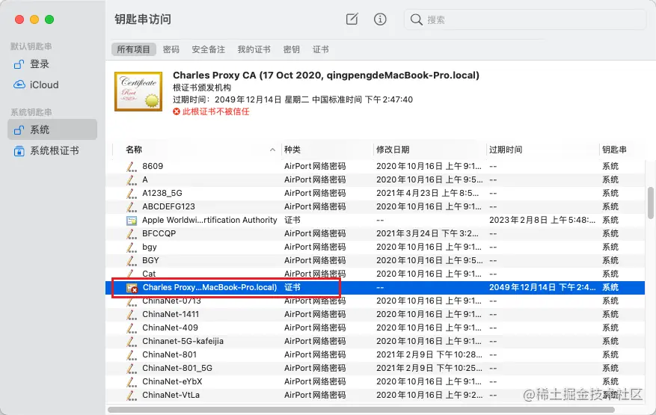Select the 系统 keychain
The width and height of the screenshot is (656, 415).
click(52, 129)
